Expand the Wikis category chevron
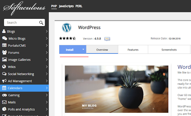Image resolution: width=191 pixels, height=116 pixels. tap(47, 67)
